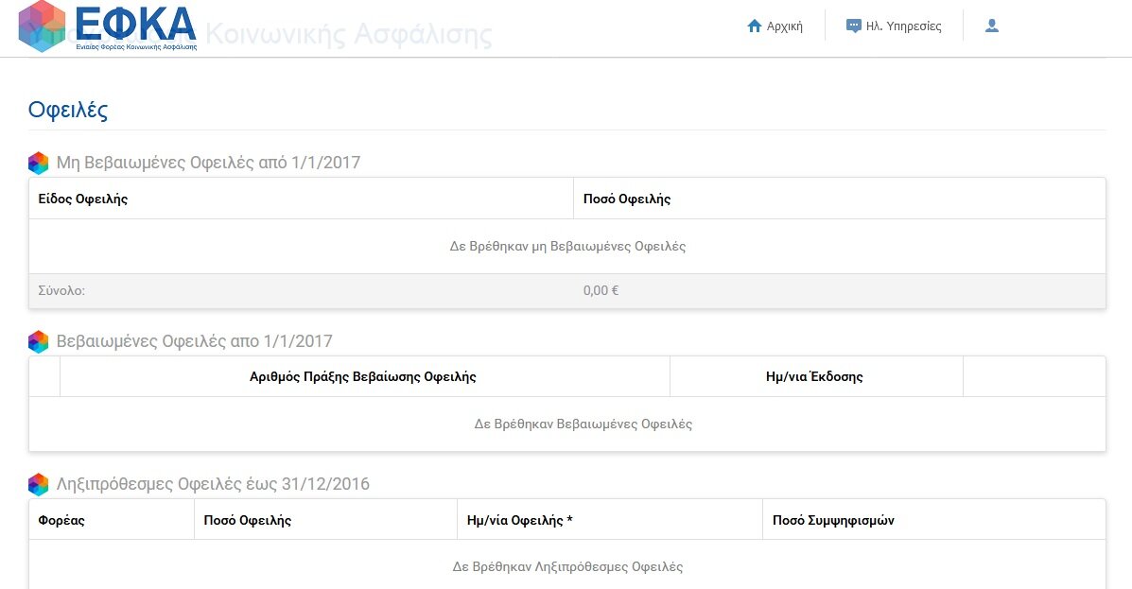1132x589 pixels.
Task: Open the Αρχική menu item
Action: tap(785, 26)
